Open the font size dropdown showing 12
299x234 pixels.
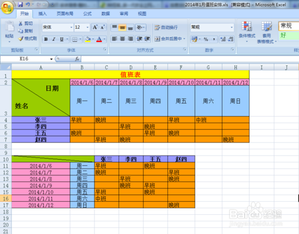click(x=87, y=28)
